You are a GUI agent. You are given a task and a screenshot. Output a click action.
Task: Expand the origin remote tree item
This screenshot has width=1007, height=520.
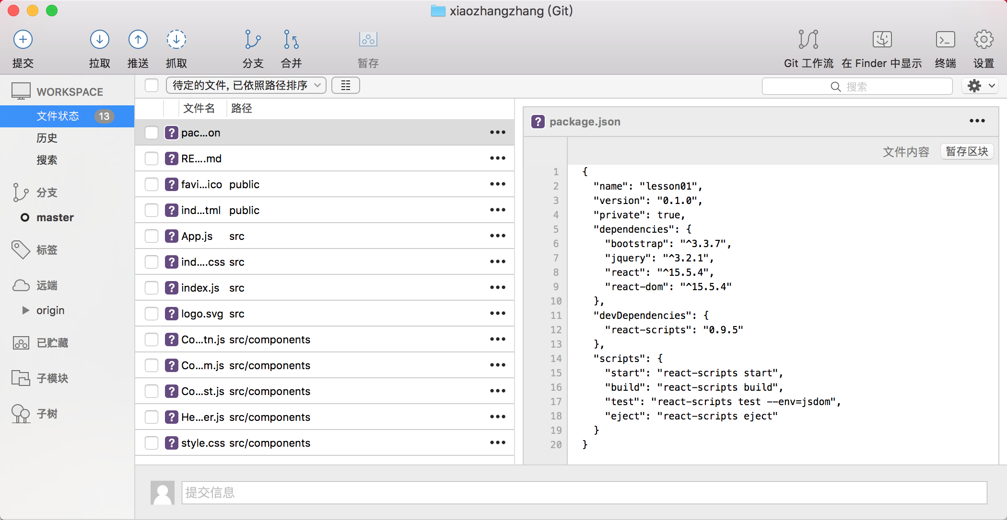[x=26, y=310]
